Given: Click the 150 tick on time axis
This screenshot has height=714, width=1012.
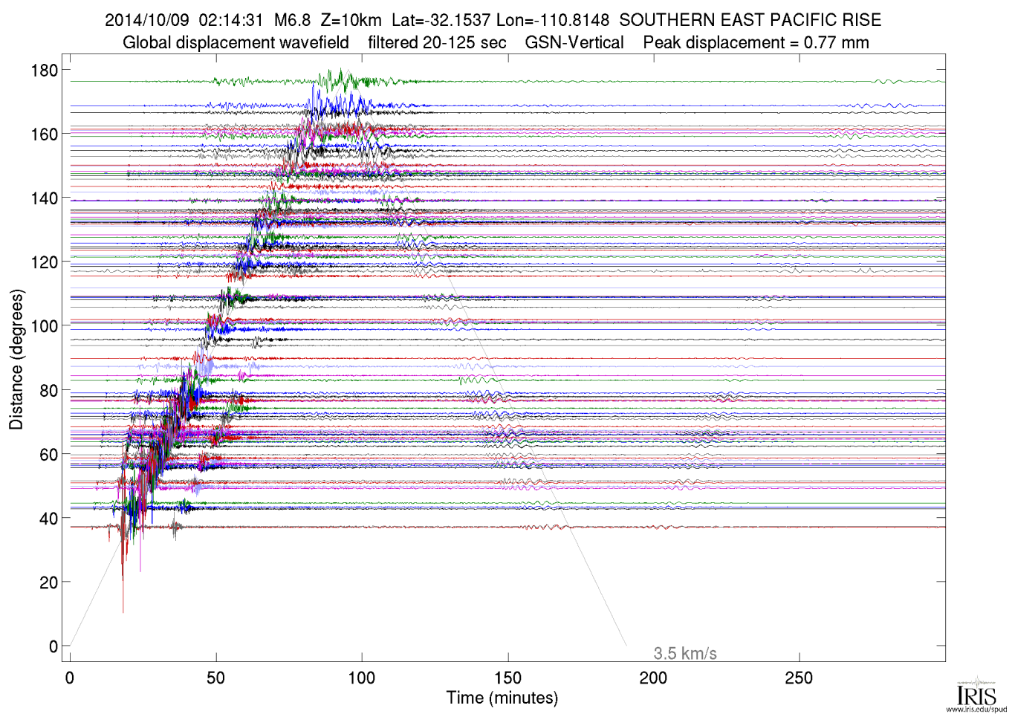Looking at the screenshot, I should 507,678.
